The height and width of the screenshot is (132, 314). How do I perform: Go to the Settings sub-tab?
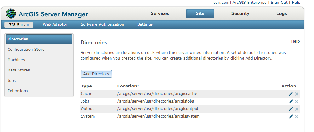tap(145, 24)
